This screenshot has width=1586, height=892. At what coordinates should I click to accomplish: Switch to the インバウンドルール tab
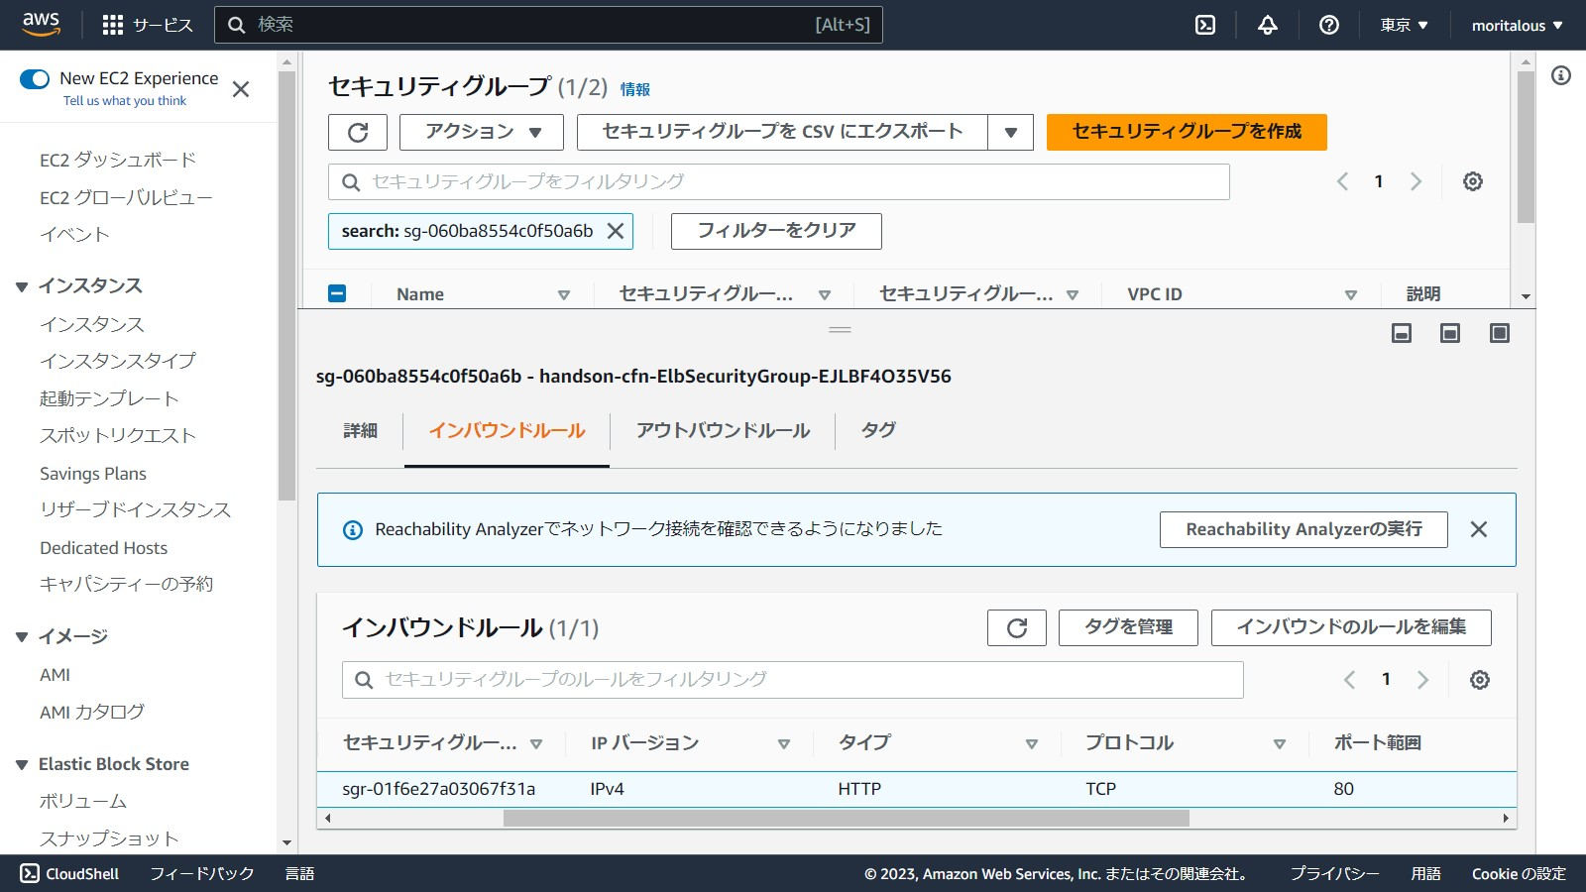pyautogui.click(x=507, y=430)
